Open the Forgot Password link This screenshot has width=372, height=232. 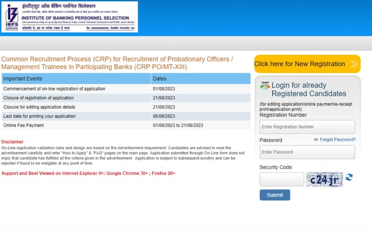point(337,140)
